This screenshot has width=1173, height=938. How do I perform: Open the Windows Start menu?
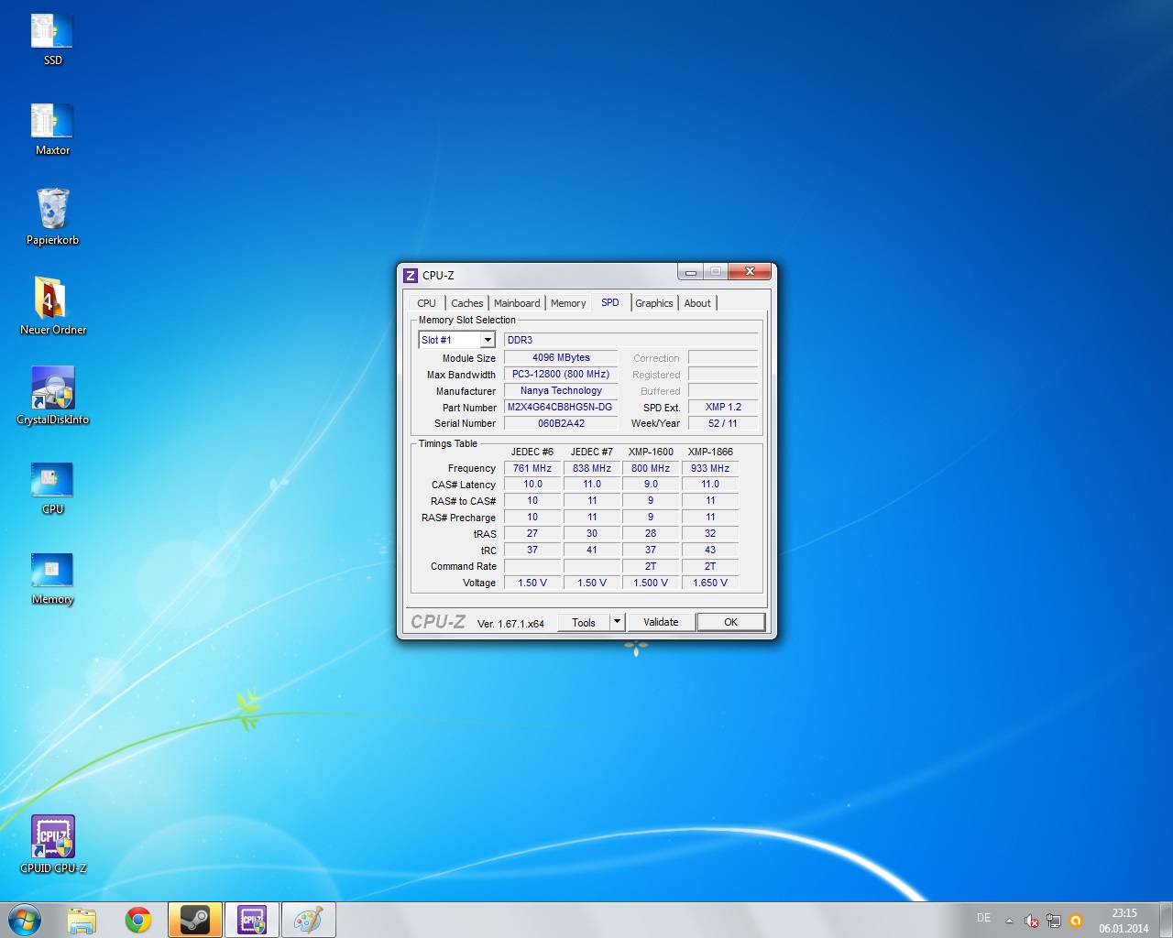[25, 920]
